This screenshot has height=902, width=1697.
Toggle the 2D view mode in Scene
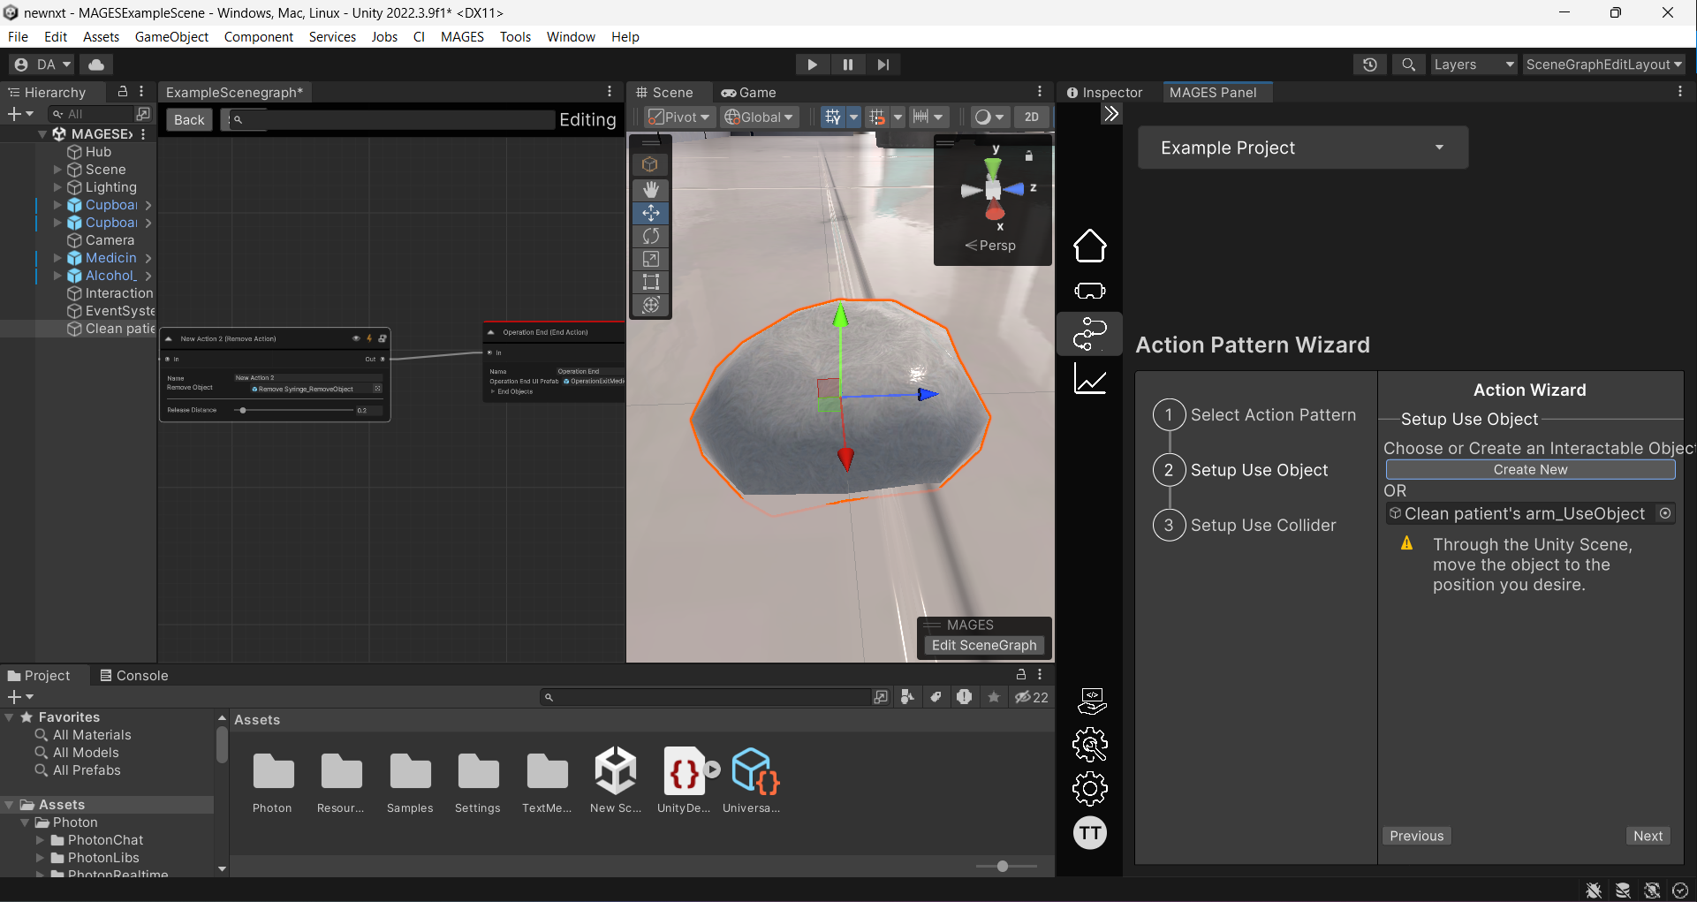coord(1031,117)
